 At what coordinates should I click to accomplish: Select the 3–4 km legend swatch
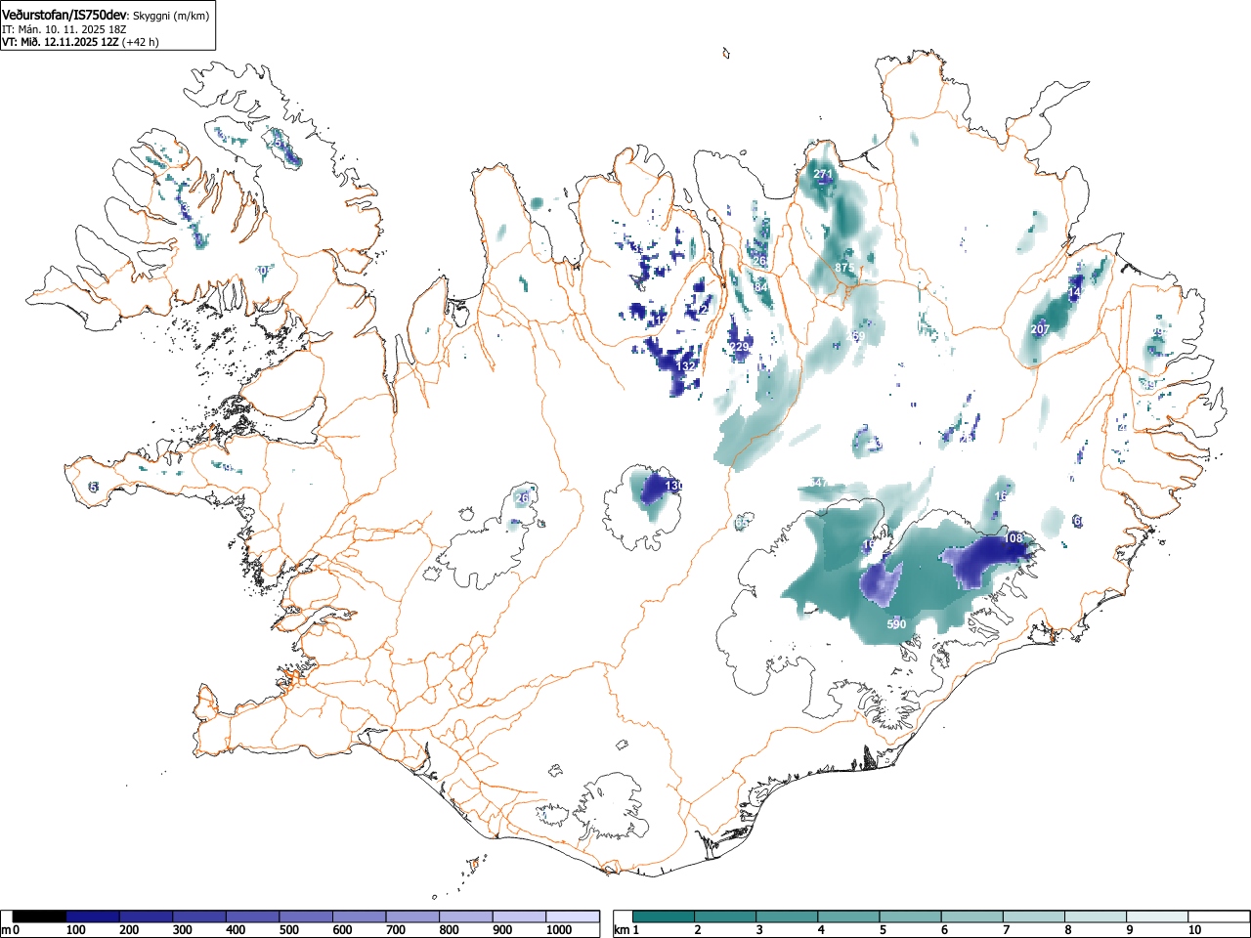point(788,917)
